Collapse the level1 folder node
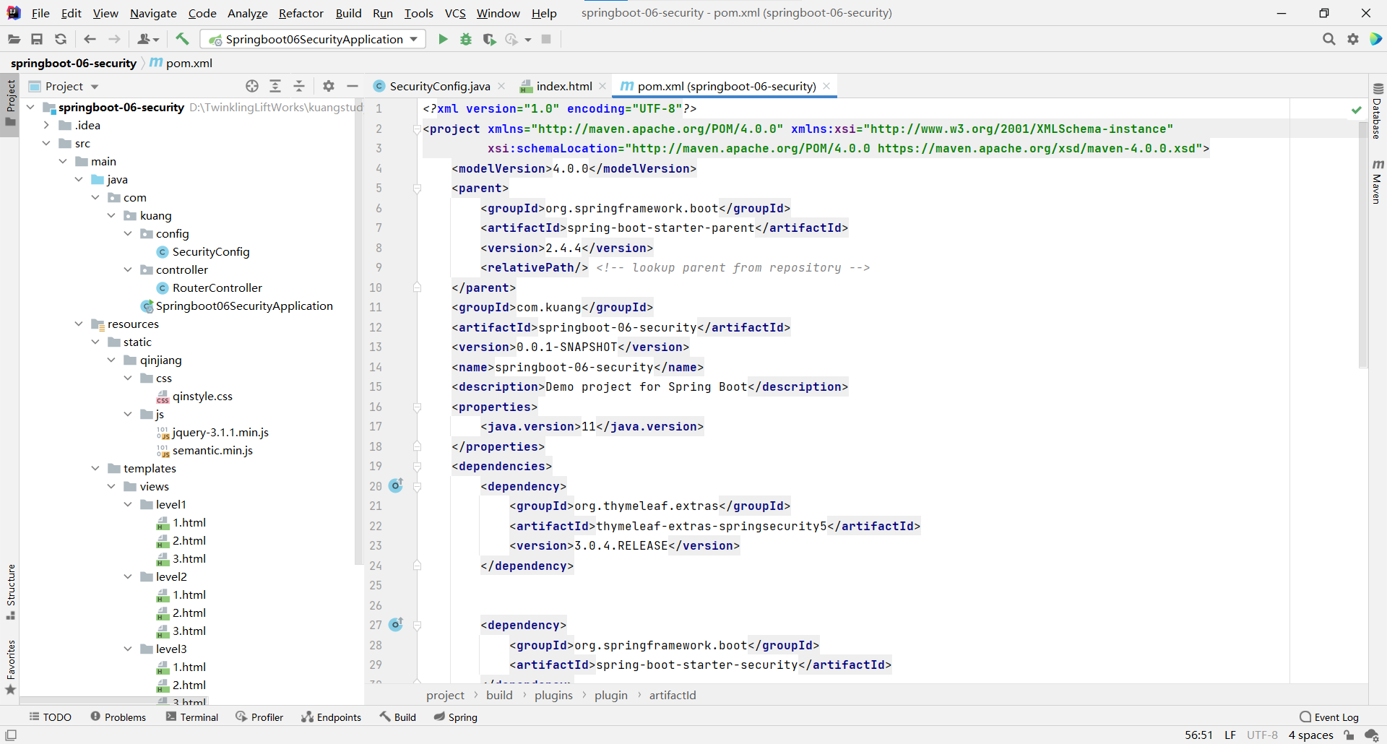The image size is (1387, 744). 128,504
